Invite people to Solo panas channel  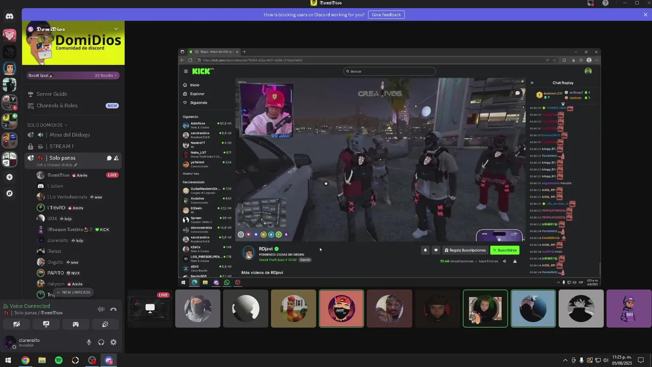[x=117, y=158]
